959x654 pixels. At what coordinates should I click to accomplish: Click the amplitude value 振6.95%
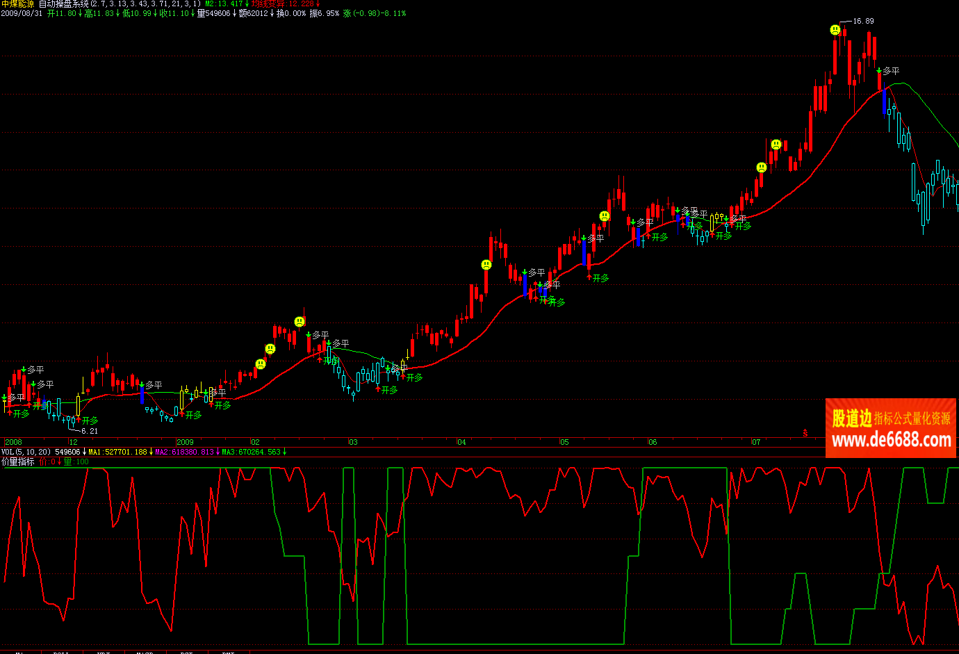(325, 13)
